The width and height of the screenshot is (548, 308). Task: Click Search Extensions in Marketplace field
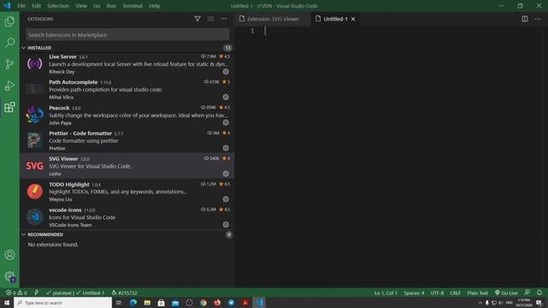point(128,35)
